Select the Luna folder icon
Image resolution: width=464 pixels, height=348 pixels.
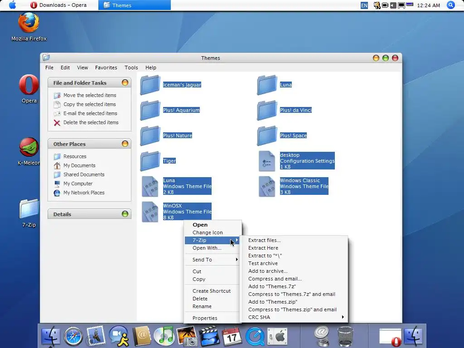coord(267,85)
